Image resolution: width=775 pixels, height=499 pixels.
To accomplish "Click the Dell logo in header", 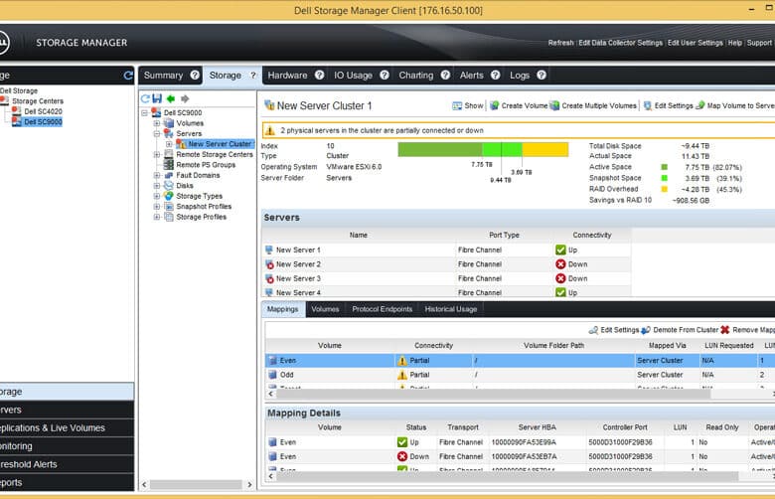I will tap(3, 43).
